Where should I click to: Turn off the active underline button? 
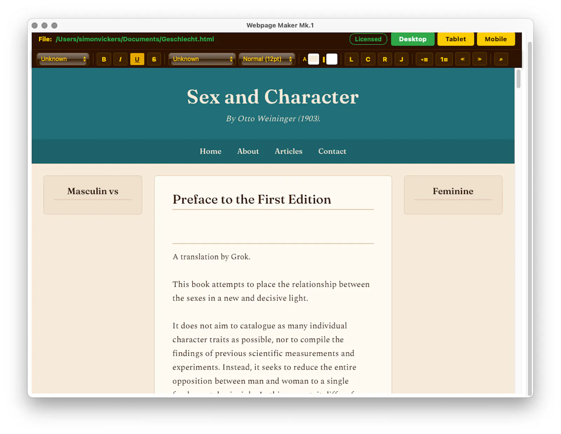tap(137, 59)
